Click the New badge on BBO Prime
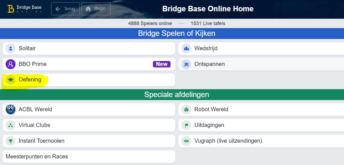This screenshot has width=344, height=165. point(161,64)
